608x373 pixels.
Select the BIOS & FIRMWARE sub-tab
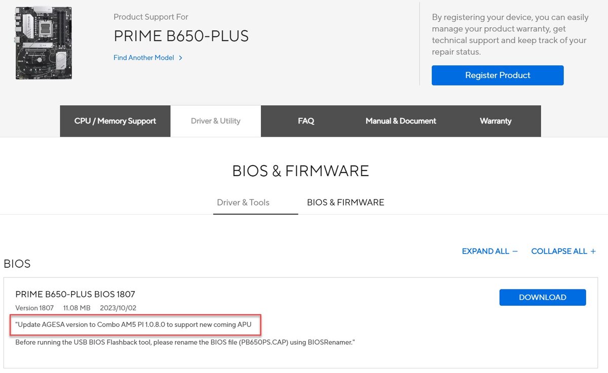(346, 202)
